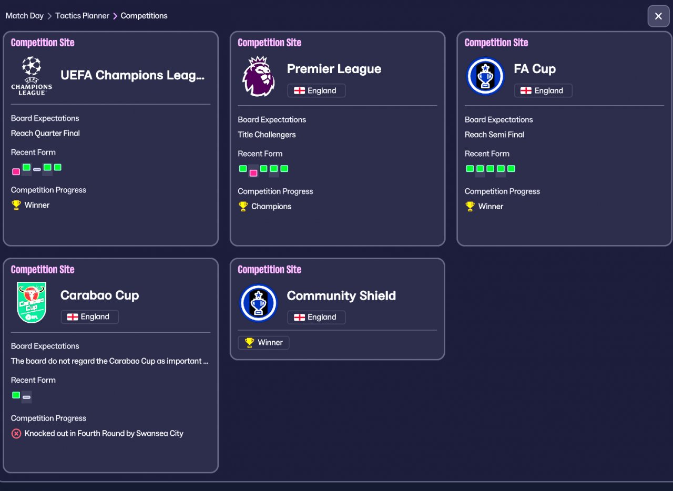Click the FA Cup trophy logo
This screenshot has width=673, height=491.
tap(485, 76)
